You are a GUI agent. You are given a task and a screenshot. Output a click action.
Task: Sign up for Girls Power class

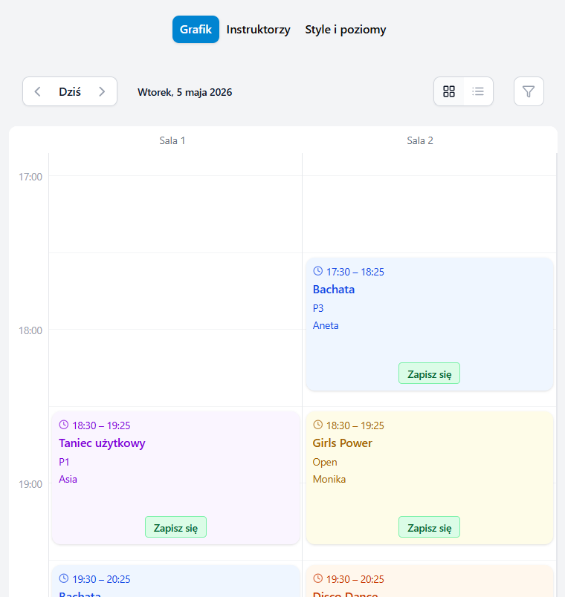[x=429, y=527]
